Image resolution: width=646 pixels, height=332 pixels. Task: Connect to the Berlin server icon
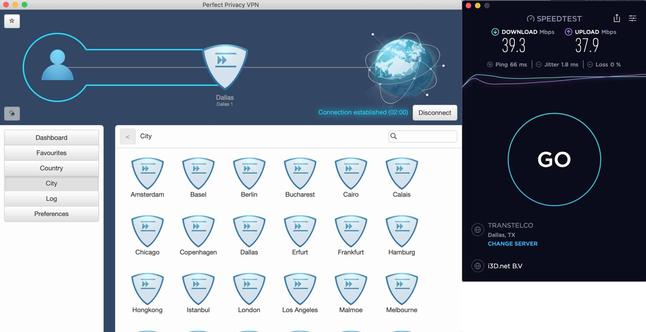pyautogui.click(x=249, y=173)
